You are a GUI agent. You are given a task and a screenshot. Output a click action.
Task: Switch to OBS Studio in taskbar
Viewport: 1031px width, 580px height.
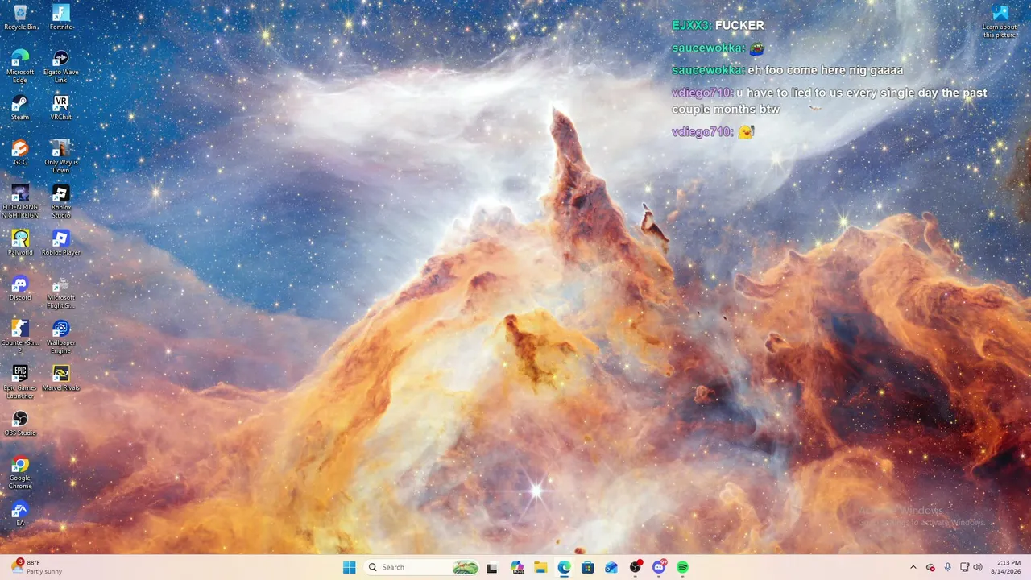coord(636,567)
